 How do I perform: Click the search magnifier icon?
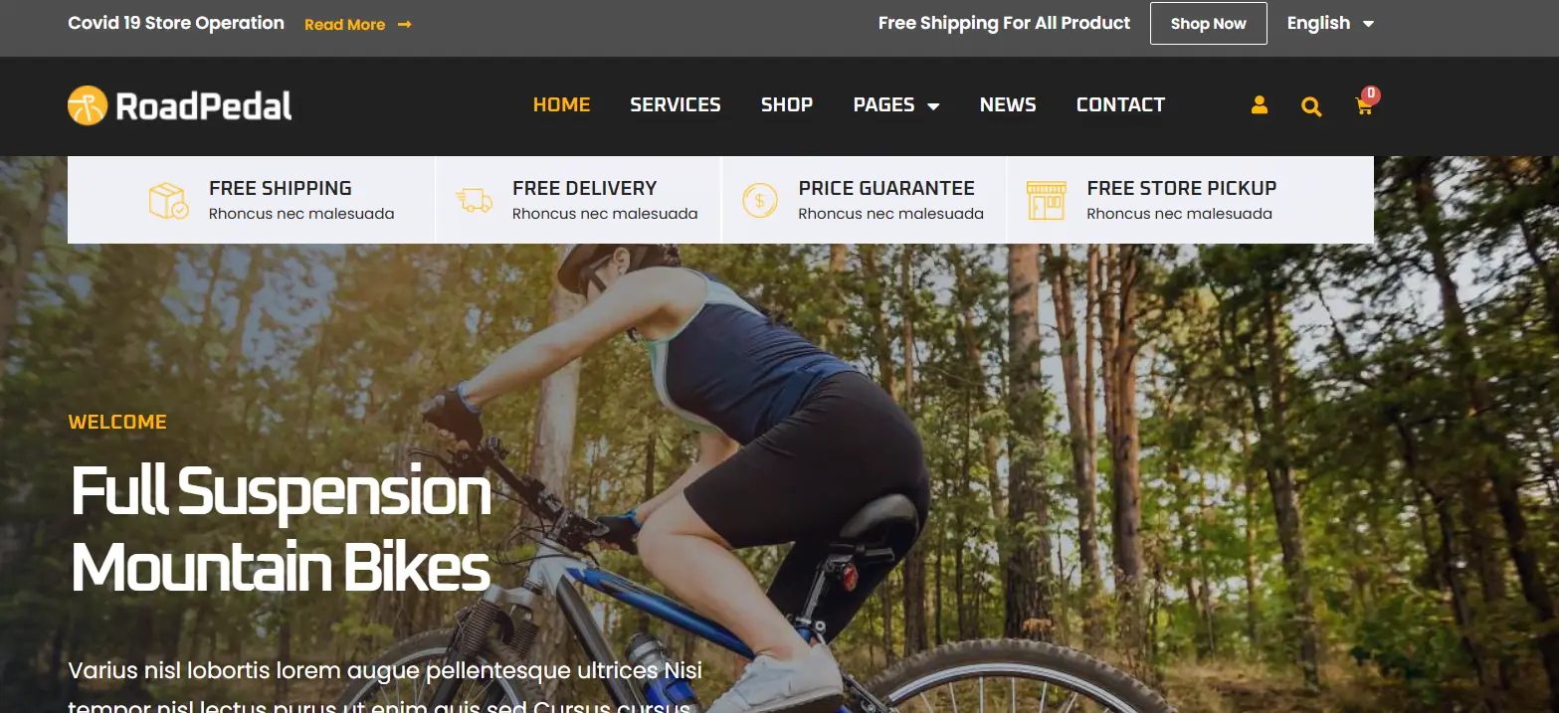[1311, 106]
